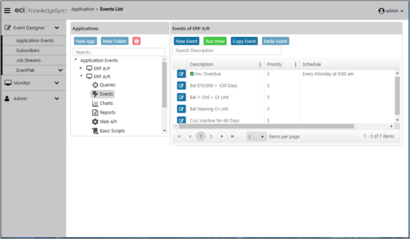Viewport: 410px width, 239px height.
Task: Open Queries crosshair icon item
Action: (x=95, y=85)
